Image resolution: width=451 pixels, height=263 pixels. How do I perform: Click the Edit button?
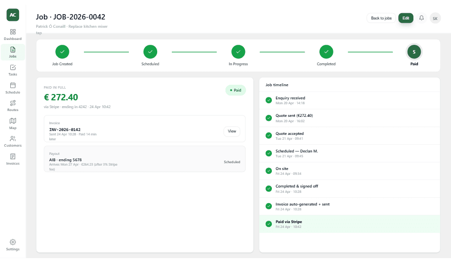click(x=406, y=18)
